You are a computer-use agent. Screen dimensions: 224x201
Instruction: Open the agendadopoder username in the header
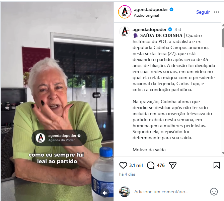tap(151, 10)
